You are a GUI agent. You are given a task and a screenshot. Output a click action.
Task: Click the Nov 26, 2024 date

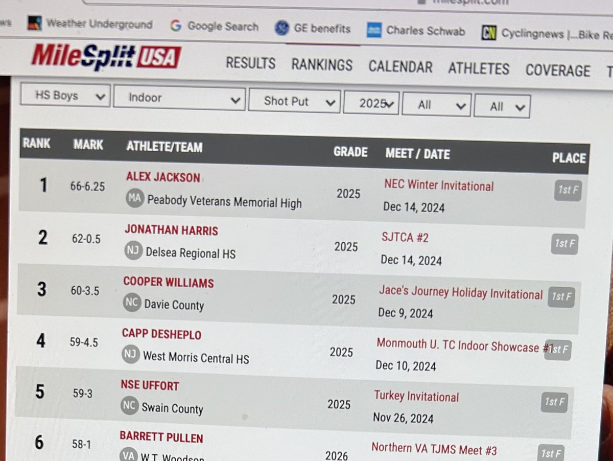[403, 418]
